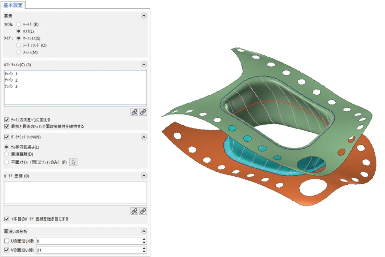The image size is (385, 257).
Task: Click the cursor pick icon beside 平面スライス
Action: point(74,162)
